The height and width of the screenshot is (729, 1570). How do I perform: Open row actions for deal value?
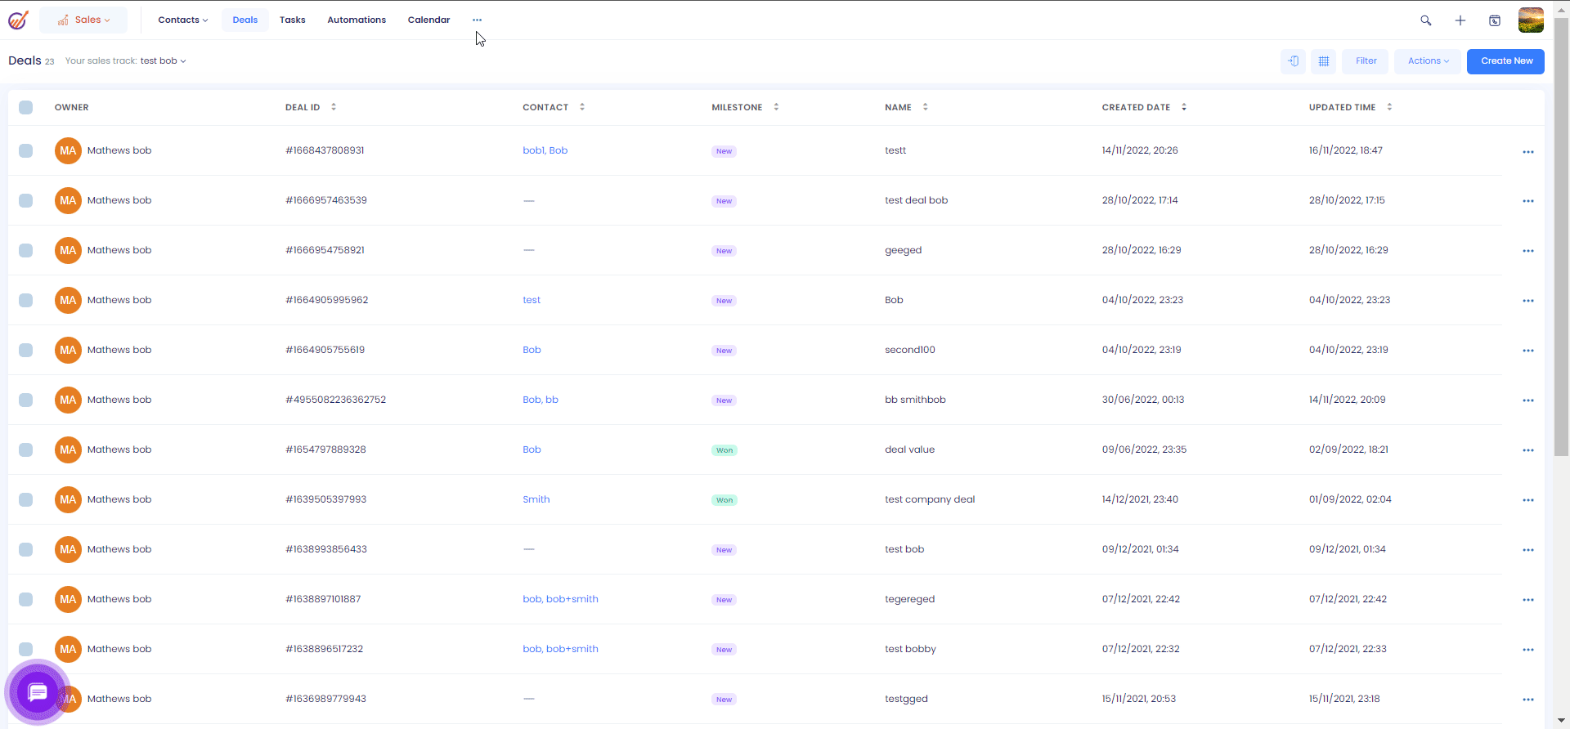tap(1528, 450)
